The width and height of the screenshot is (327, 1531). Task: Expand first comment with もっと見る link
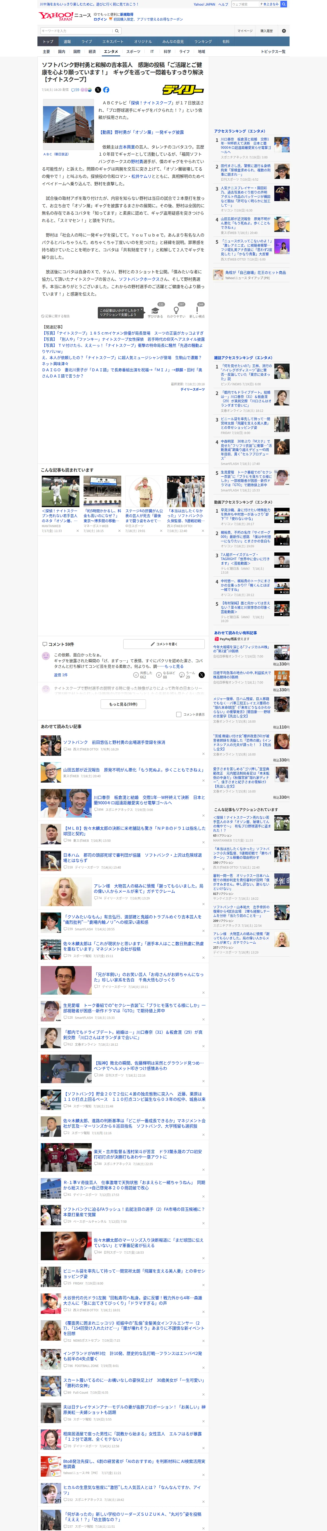tap(174, 667)
